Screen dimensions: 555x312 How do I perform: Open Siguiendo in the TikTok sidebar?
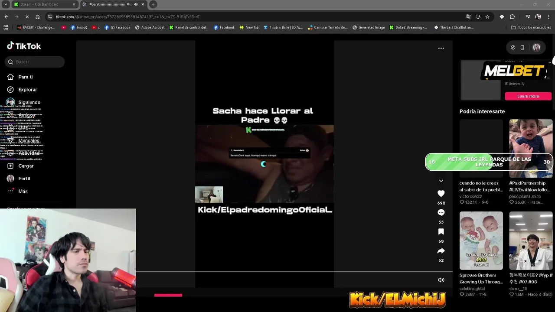(x=29, y=102)
